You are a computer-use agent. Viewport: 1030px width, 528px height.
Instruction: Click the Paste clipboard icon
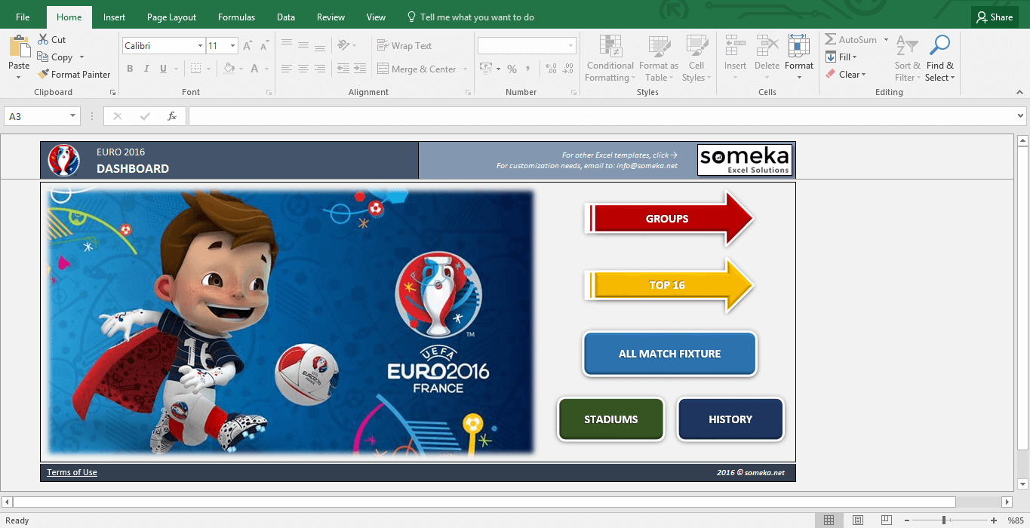19,47
